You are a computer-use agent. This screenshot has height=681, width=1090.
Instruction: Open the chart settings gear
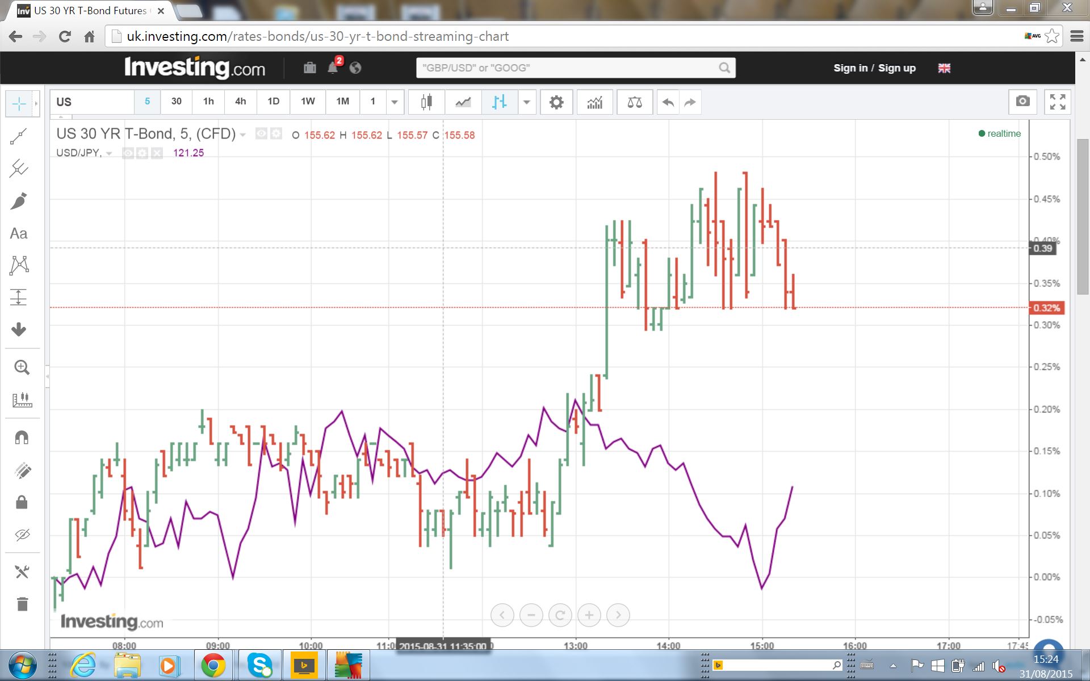[x=556, y=102]
